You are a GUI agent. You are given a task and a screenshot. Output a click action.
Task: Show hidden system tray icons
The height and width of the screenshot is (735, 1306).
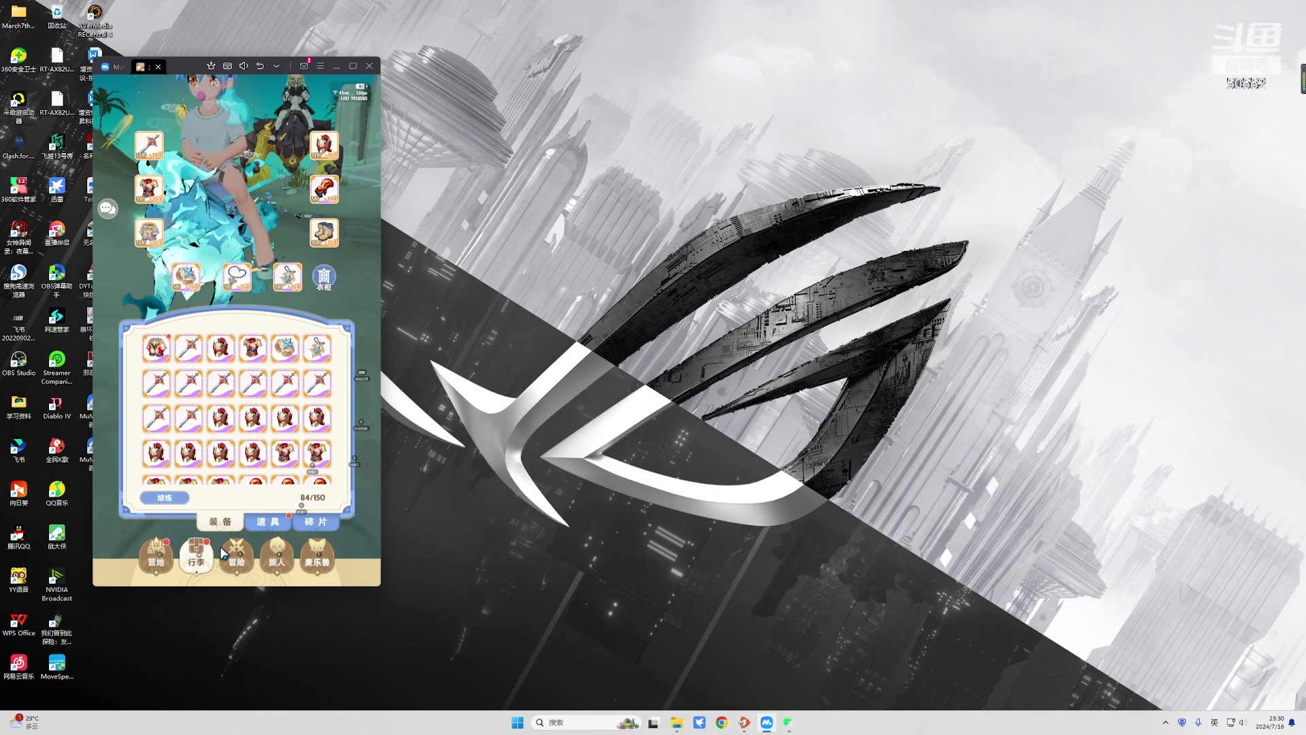(1165, 722)
